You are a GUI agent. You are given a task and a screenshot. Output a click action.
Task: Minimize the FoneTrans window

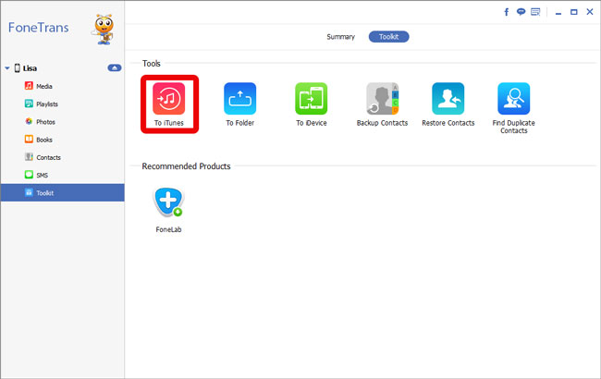(558, 12)
